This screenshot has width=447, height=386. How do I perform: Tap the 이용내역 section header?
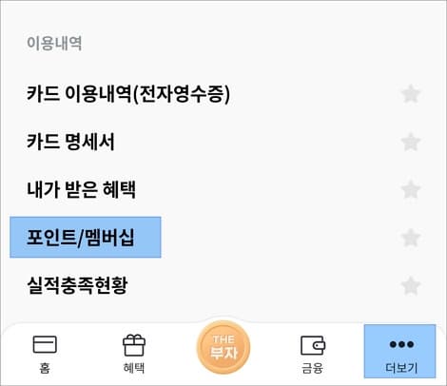[x=54, y=43]
